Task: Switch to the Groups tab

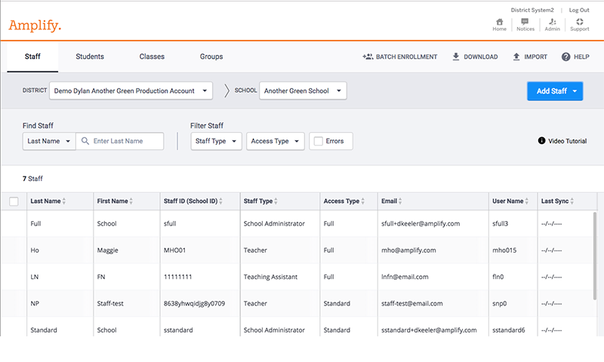Action: coord(211,57)
